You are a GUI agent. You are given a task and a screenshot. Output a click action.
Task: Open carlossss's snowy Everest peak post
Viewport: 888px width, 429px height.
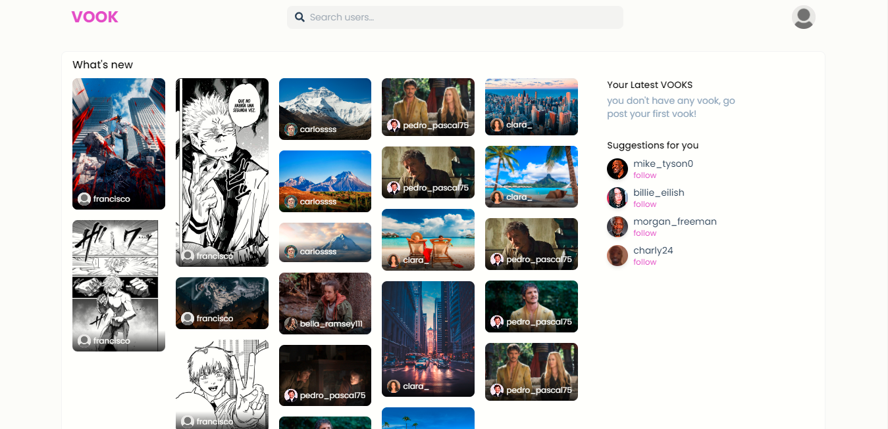coord(325,109)
